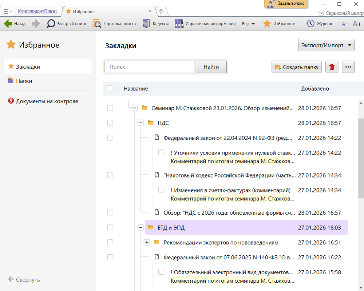
Task: Click the green Back arrow icon
Action: [8, 24]
